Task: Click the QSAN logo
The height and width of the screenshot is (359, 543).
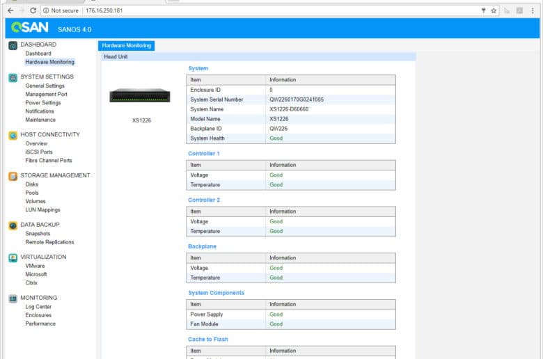Action: pyautogui.click(x=30, y=27)
